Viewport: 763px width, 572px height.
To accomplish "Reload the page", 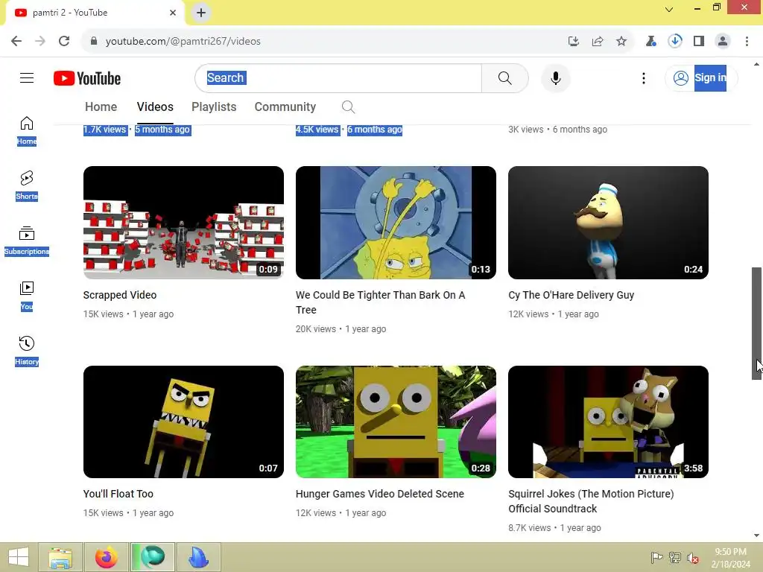I will [x=64, y=41].
